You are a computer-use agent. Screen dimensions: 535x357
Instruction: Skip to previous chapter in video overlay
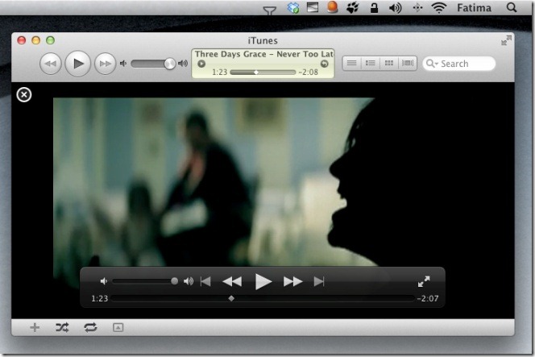point(205,281)
